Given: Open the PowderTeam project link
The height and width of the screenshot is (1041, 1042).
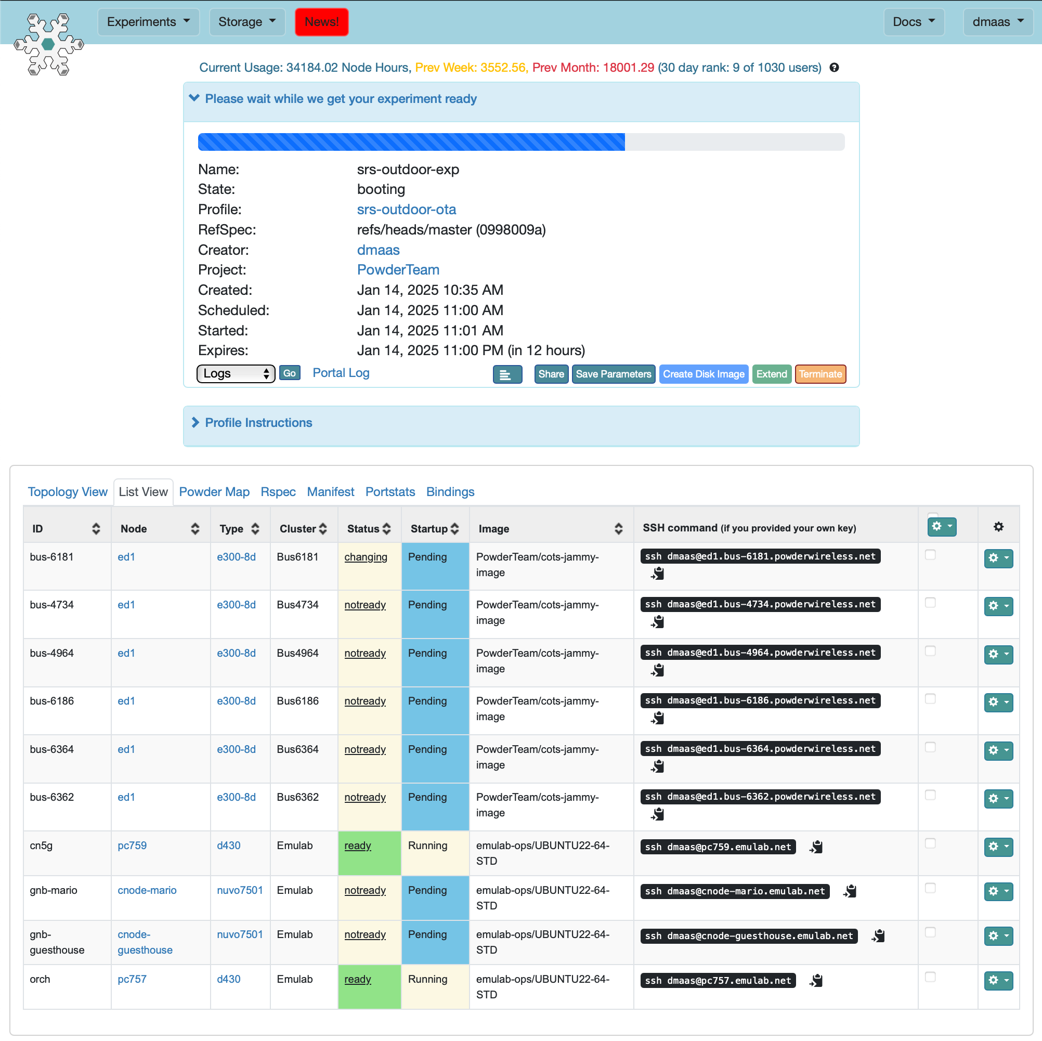Looking at the screenshot, I should (398, 270).
